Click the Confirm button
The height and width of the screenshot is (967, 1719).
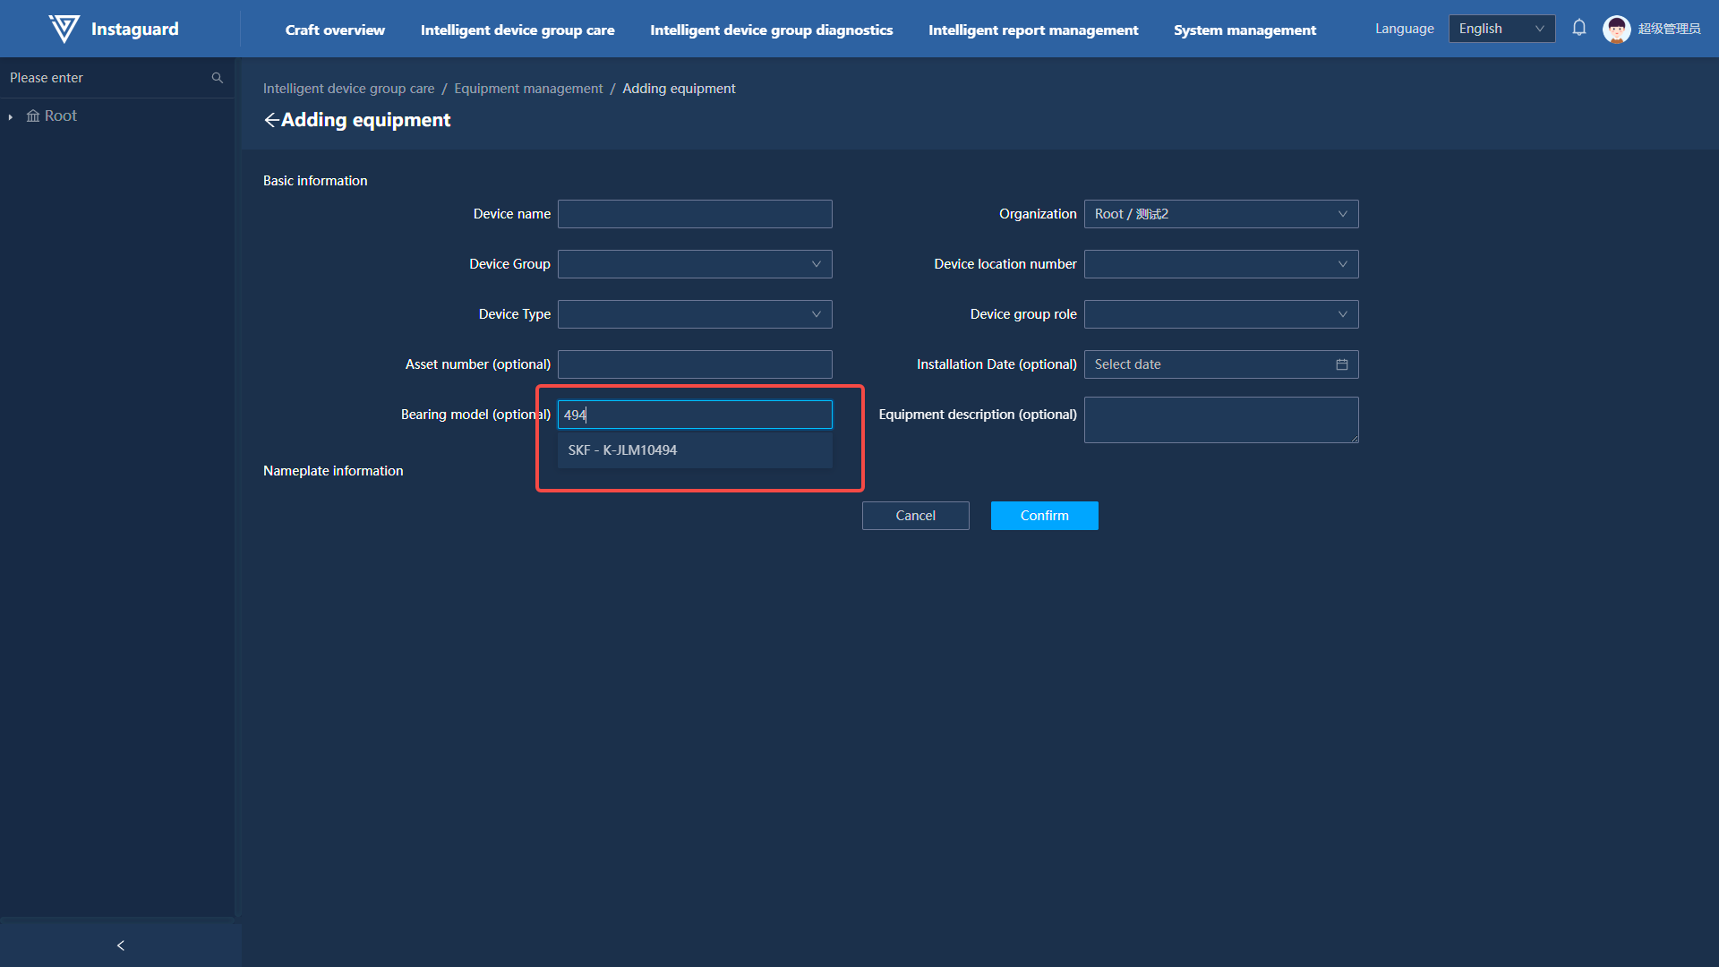(1044, 516)
